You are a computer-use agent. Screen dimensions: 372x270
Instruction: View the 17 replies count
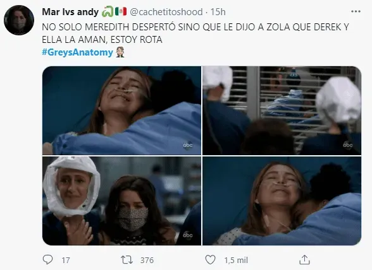[66, 261]
